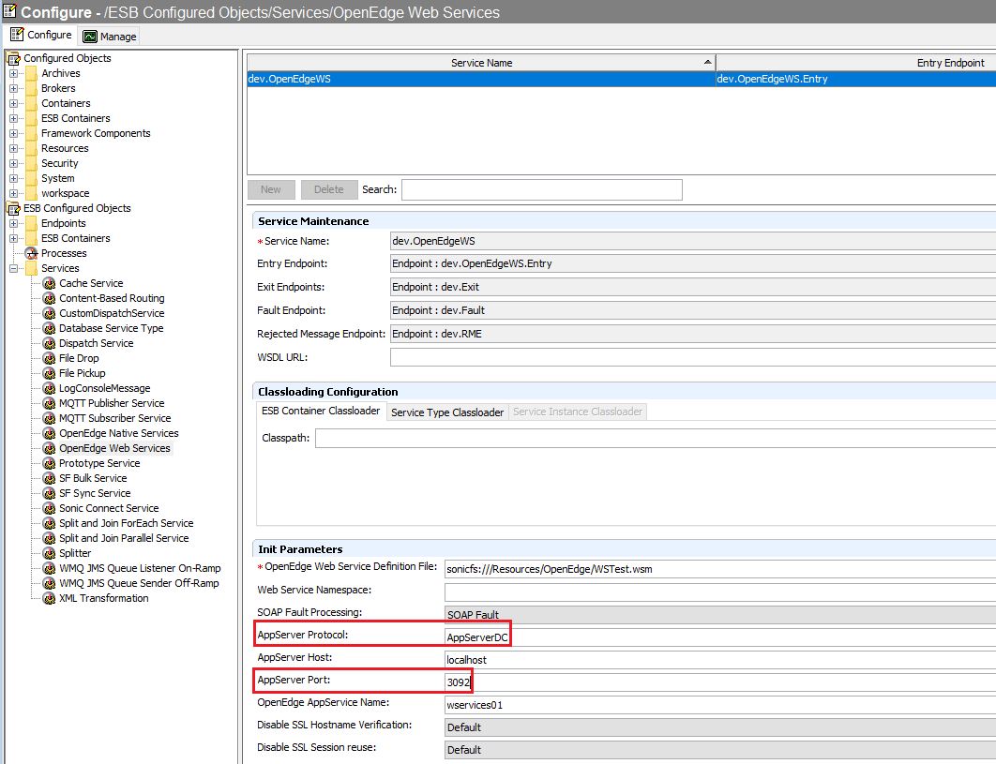996x764 pixels.
Task: Expand the Security folder
Action: pyautogui.click(x=13, y=163)
